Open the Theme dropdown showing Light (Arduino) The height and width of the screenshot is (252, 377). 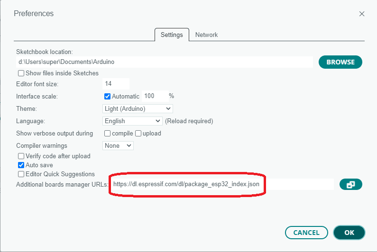(138, 108)
